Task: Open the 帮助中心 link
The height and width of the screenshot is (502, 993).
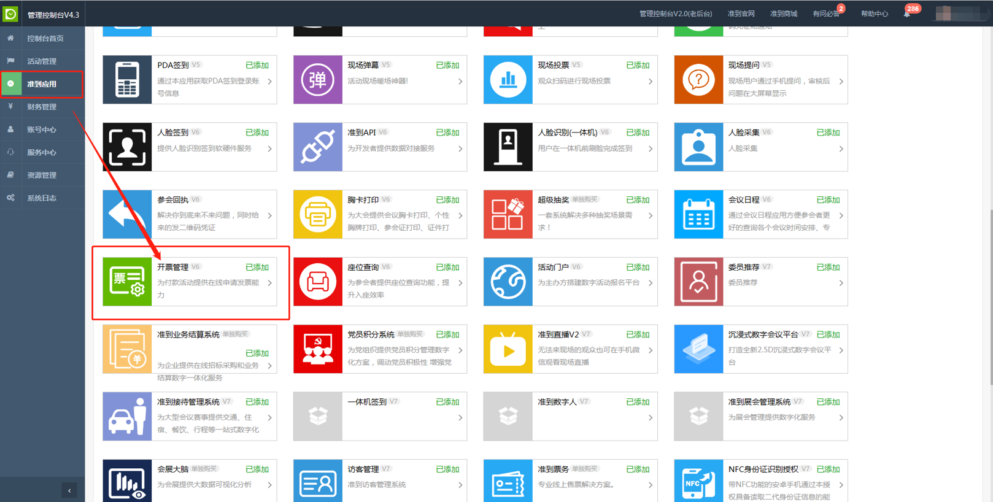Action: [874, 14]
